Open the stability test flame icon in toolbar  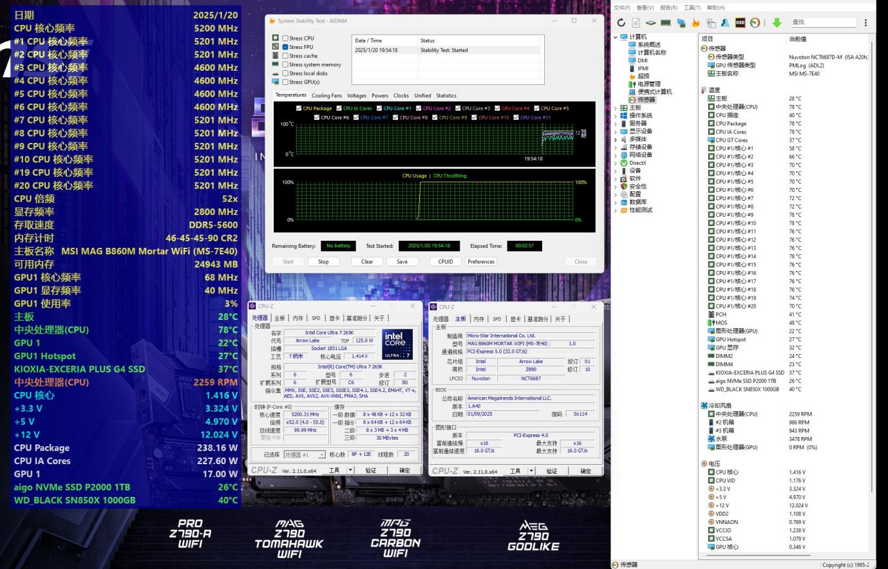(x=695, y=23)
